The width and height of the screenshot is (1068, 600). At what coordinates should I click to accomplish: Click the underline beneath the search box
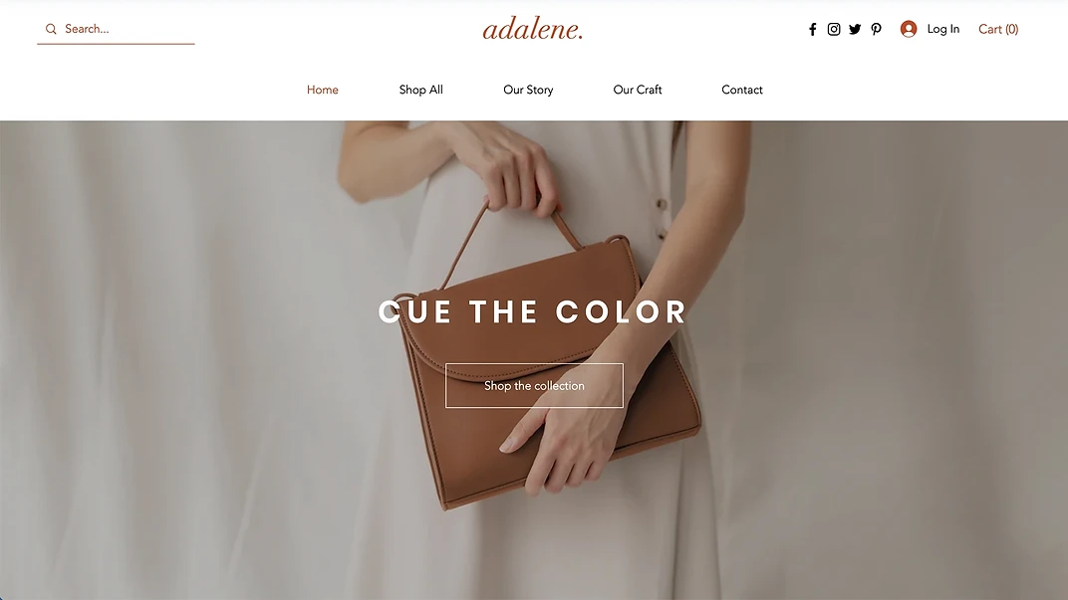point(116,44)
